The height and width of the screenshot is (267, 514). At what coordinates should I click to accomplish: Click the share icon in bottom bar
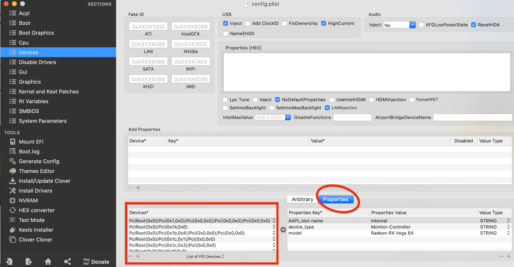coord(67,262)
